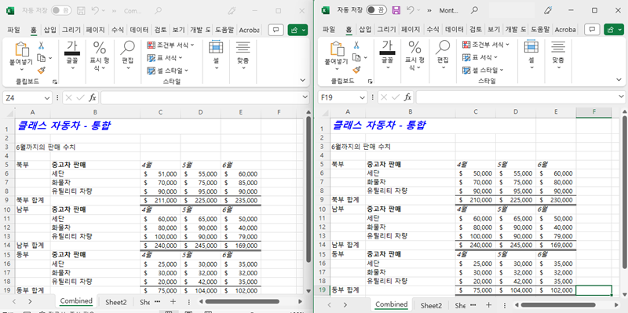This screenshot has height=313, width=628.
Task: Click Undo arrow in left window
Action: (95, 11)
